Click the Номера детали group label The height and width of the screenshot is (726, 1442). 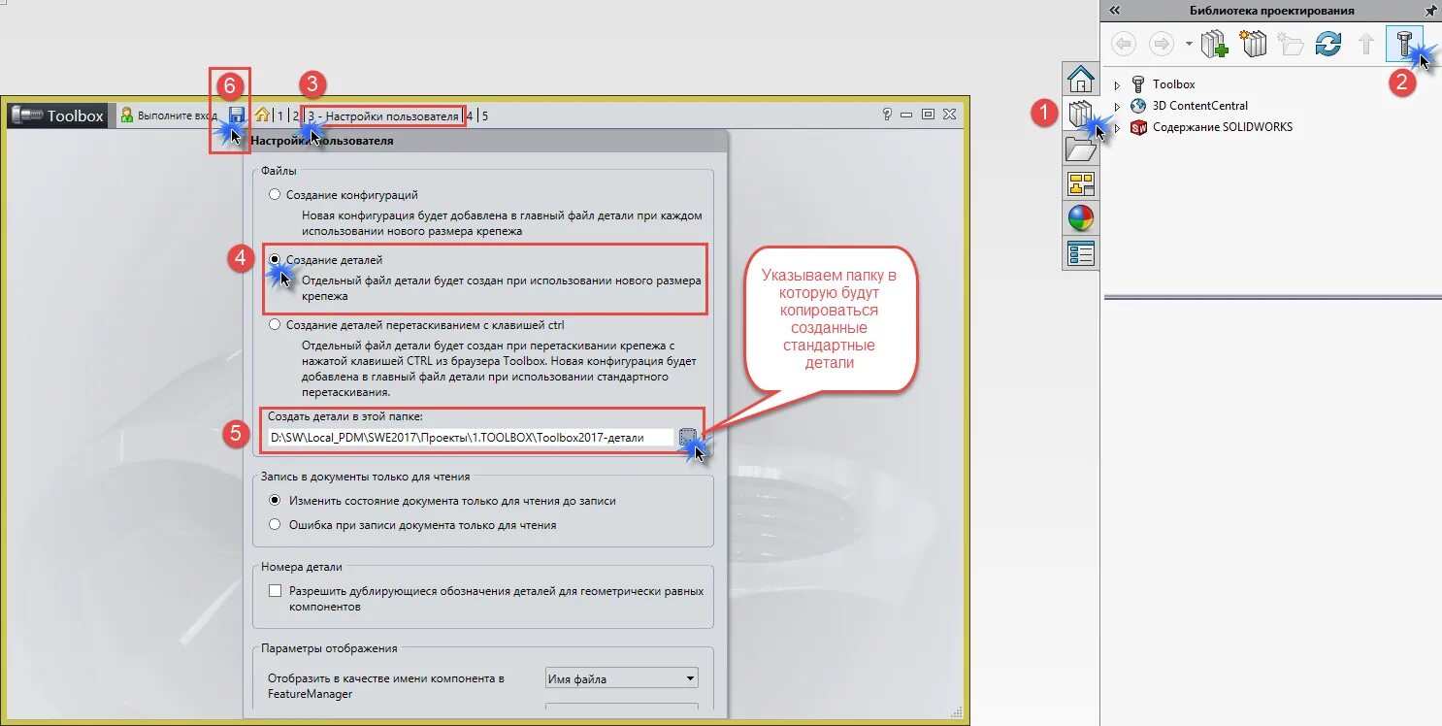[302, 567]
